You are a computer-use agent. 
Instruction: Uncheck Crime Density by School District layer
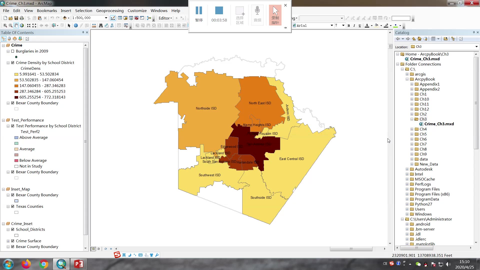point(13,63)
